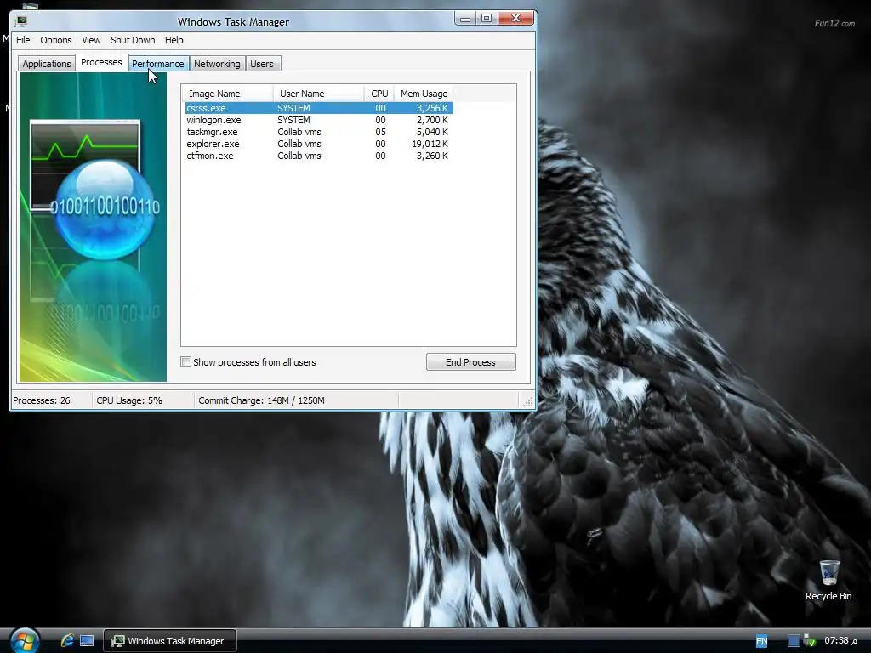Open the View menu
871x653 pixels.
[x=91, y=40]
